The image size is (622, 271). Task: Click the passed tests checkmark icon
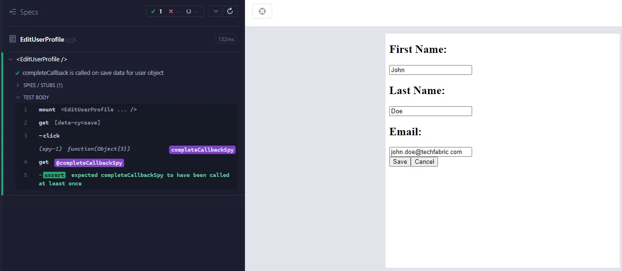point(154,11)
